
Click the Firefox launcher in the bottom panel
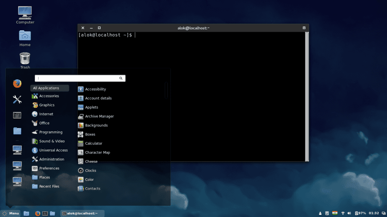point(37,213)
